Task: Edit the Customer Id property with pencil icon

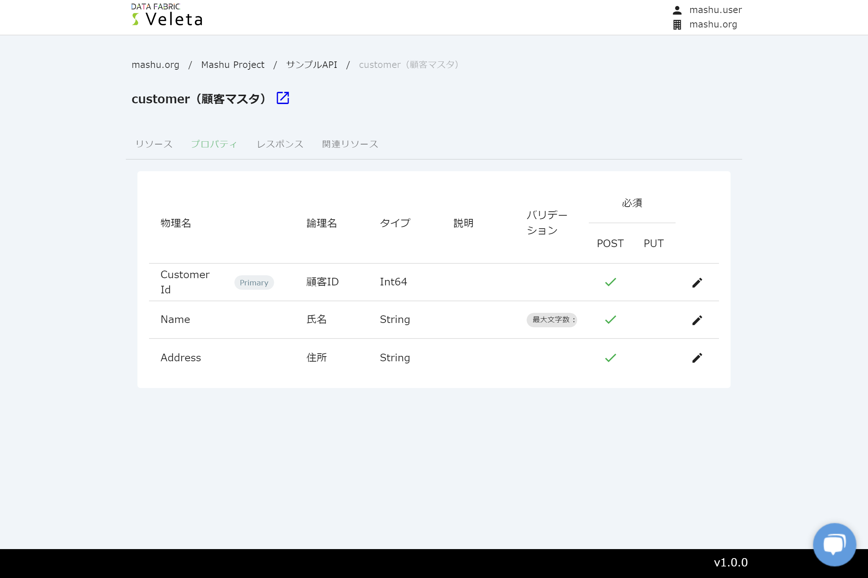Action: click(x=697, y=283)
